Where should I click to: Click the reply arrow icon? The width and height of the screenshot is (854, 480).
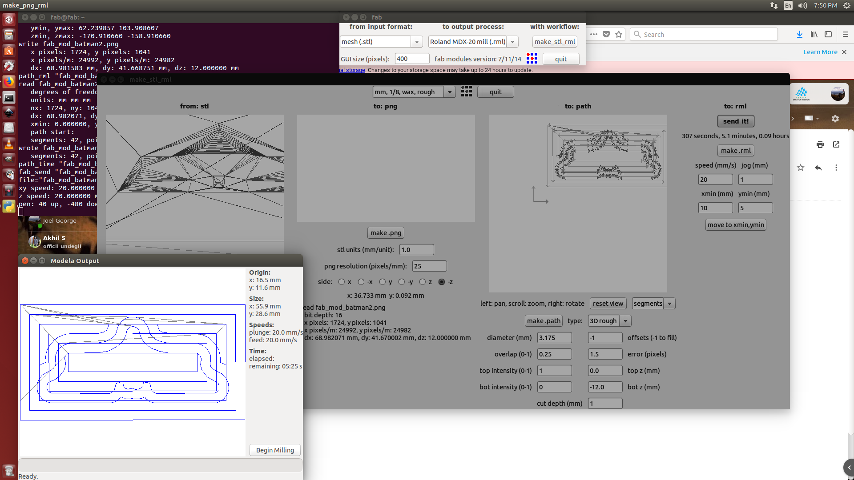click(x=818, y=168)
